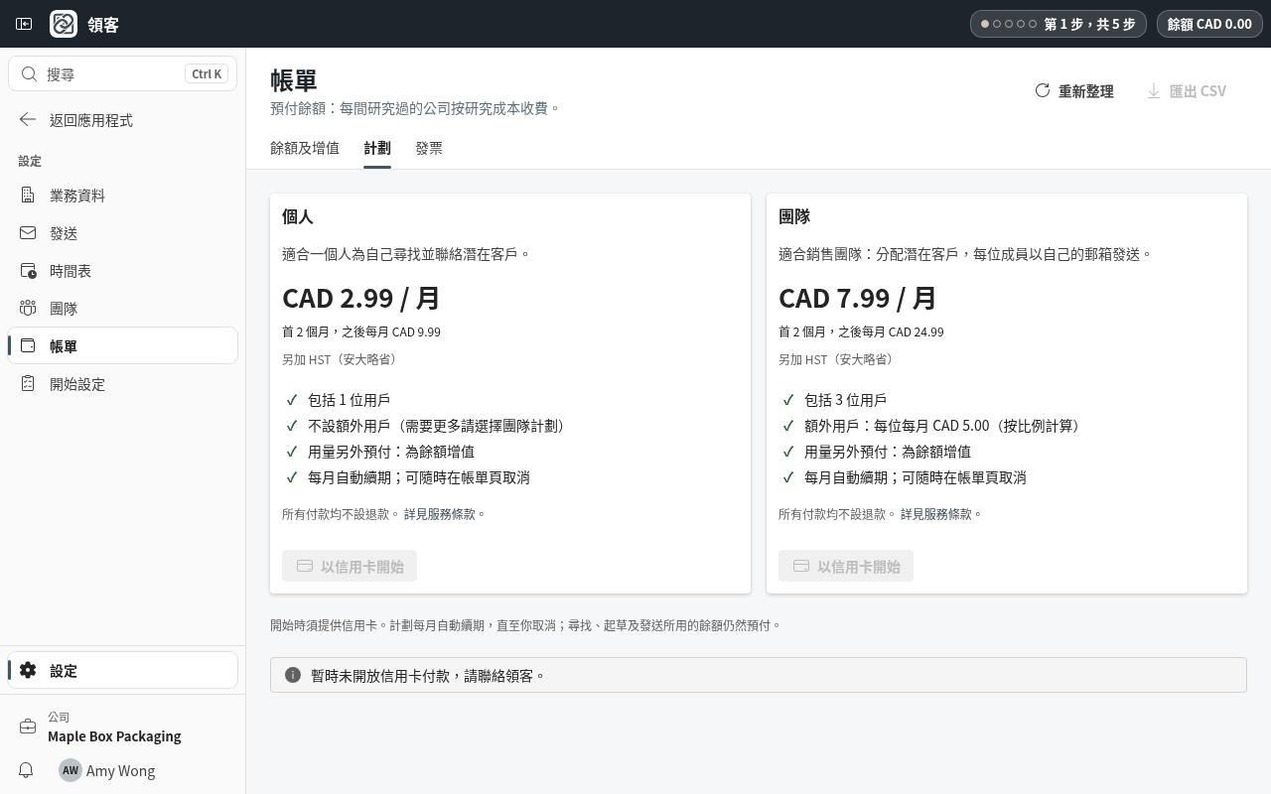This screenshot has width=1271, height=794.
Task: Start 團隊 plan with 以信用卡開始
Action: [846, 566]
